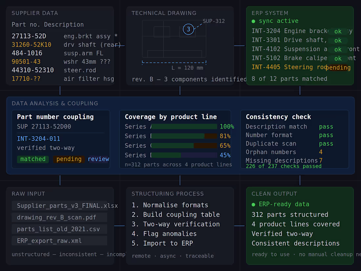
Task: Click 4 product lines covered line
Action: [296, 224]
